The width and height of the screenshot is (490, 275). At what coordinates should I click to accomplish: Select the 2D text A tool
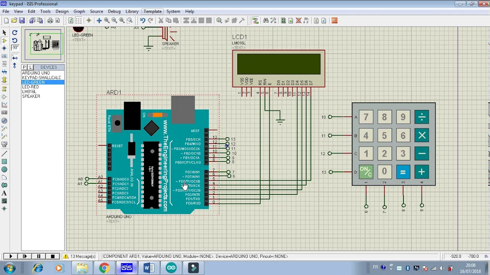point(4,193)
